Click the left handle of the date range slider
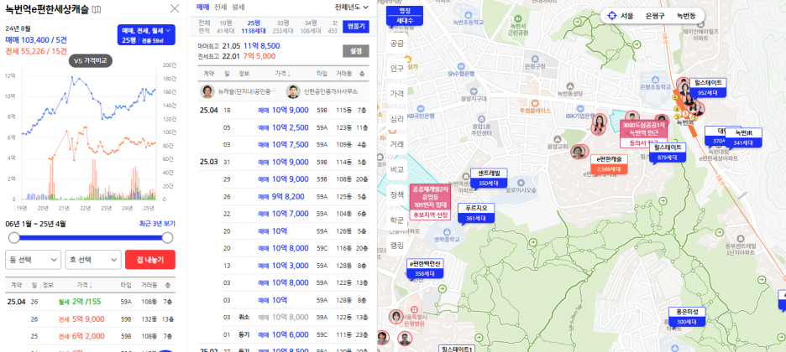 point(14,237)
